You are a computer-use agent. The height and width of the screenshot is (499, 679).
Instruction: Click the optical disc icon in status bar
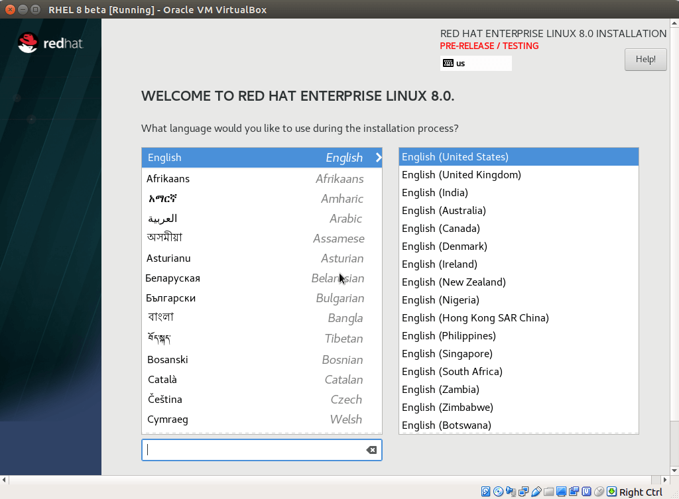pyautogui.click(x=498, y=492)
